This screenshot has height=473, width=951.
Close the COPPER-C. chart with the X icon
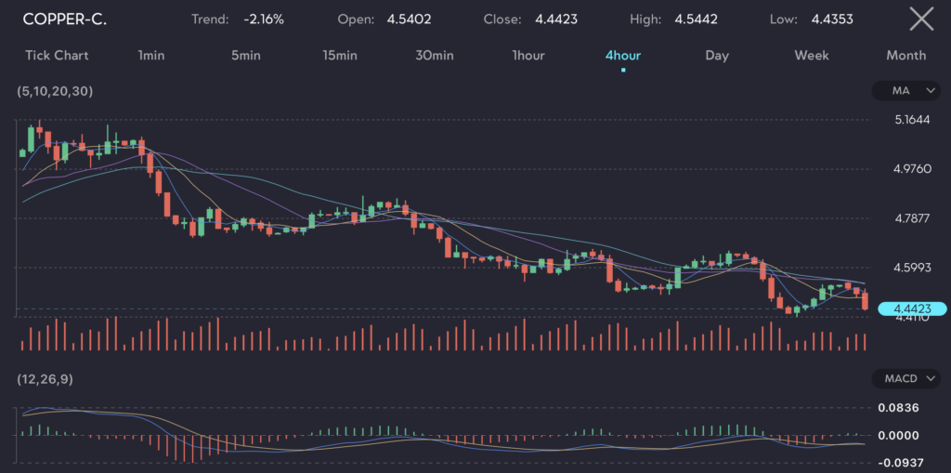point(920,19)
